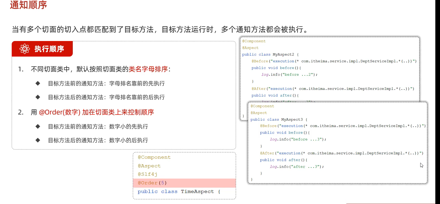Click the red @Order(数字) text
440x204 pixels.
60,112
